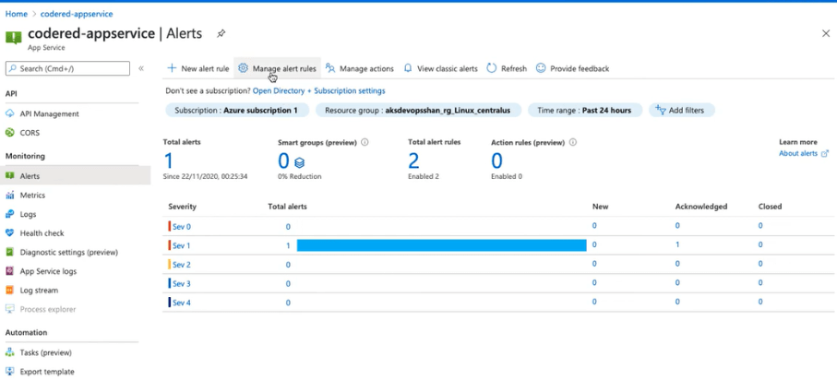The image size is (837, 380).
Task: Click Add filters button
Action: (x=681, y=111)
